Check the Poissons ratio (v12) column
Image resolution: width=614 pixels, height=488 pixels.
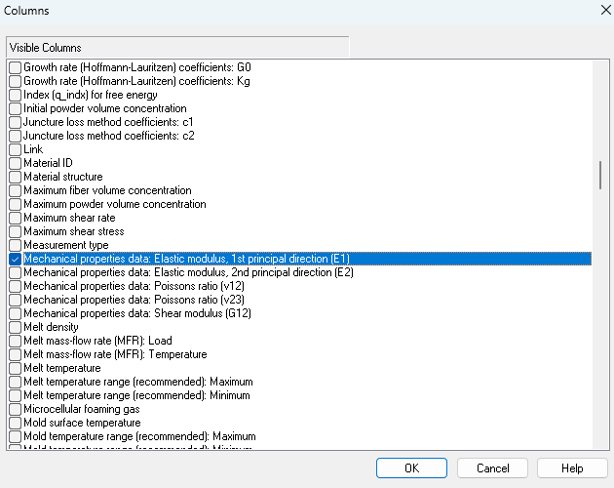15,286
